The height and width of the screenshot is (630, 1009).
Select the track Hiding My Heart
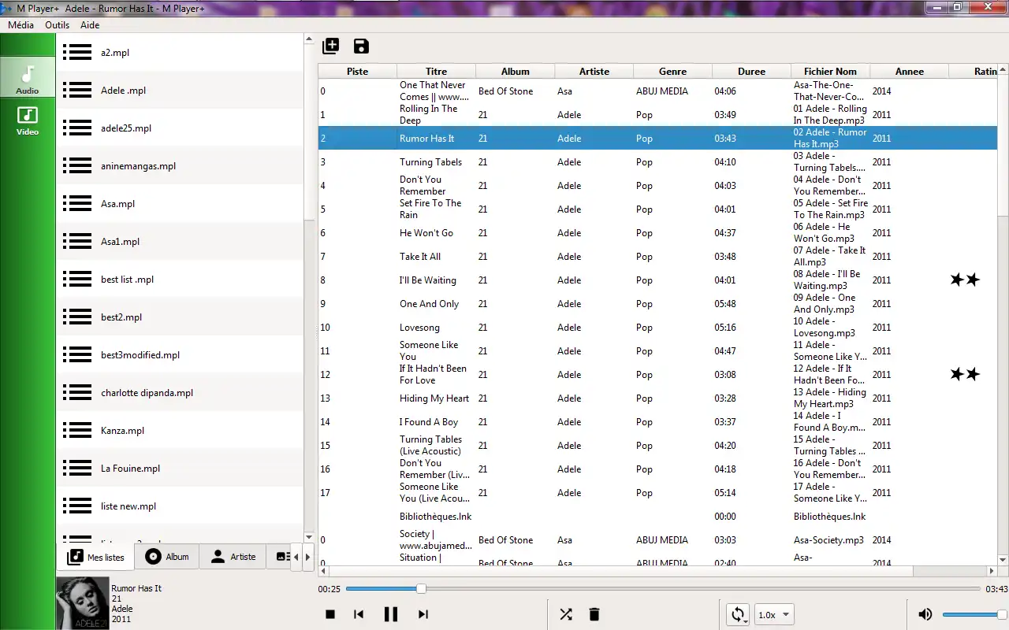pyautogui.click(x=657, y=398)
